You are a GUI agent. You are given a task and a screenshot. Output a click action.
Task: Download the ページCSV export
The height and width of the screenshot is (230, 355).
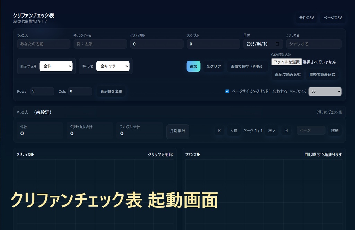coord(332,18)
